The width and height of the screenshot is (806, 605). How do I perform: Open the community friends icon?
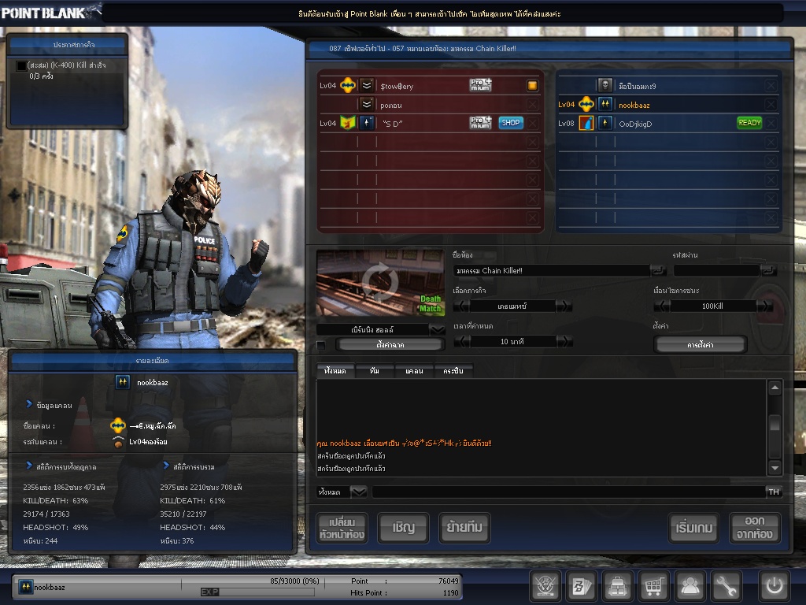pyautogui.click(x=690, y=585)
